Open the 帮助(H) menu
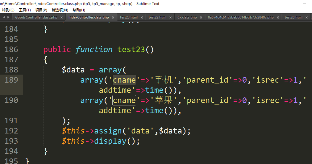Viewport: 312px width, 164px height. [x=79, y=10]
